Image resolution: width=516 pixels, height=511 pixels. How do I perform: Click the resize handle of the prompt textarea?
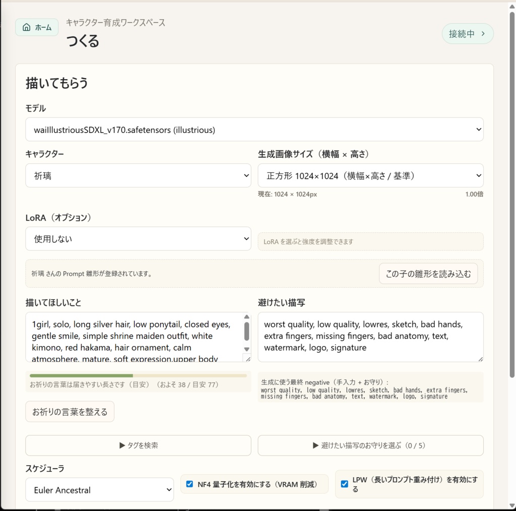point(248,359)
